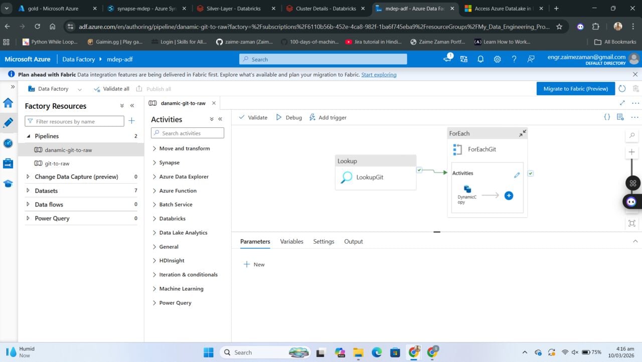
Task: Click Add trigger button
Action: (x=328, y=117)
